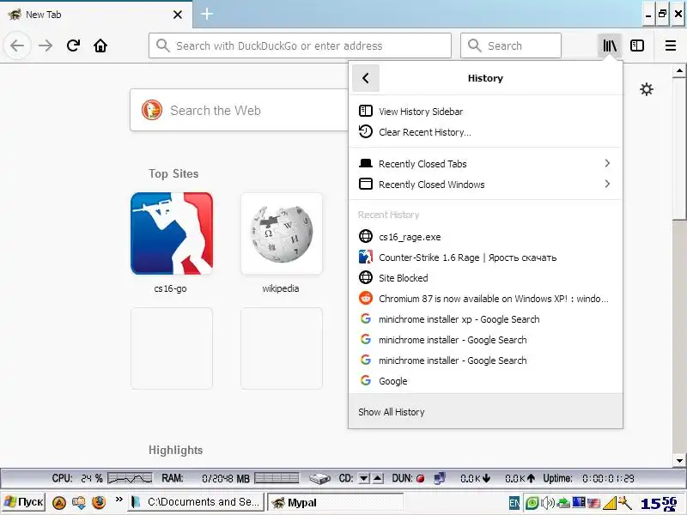Click the green circular tray icon
The height and width of the screenshot is (515, 687).
click(x=532, y=503)
